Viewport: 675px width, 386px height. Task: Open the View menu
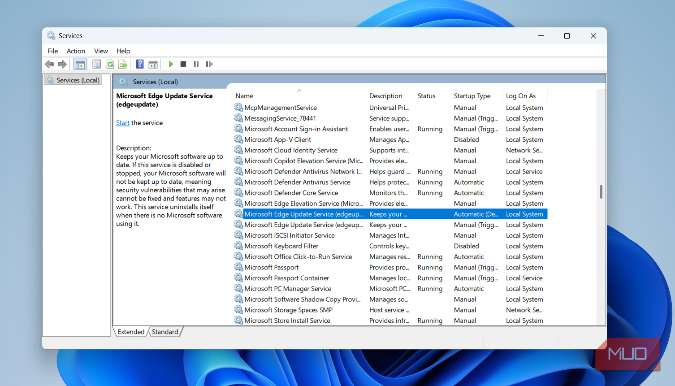(101, 51)
